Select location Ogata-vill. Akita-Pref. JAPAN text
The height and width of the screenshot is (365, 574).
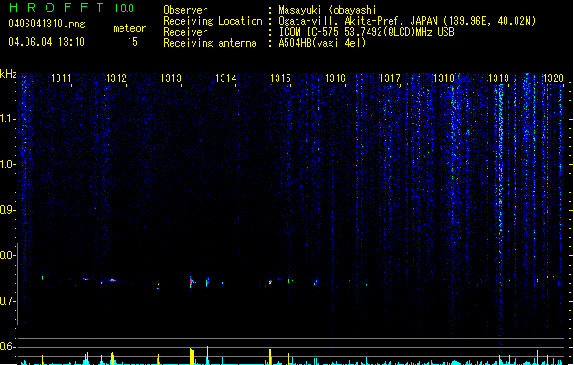coord(407,21)
